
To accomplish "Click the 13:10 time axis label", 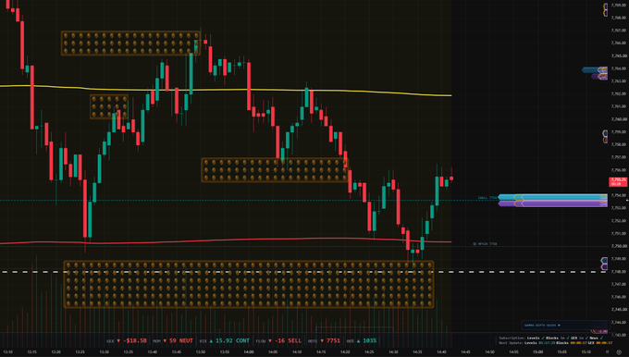I will click(x=7, y=352).
